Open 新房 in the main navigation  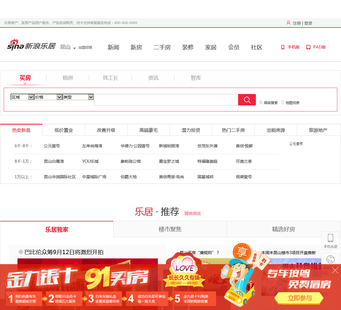pyautogui.click(x=136, y=47)
